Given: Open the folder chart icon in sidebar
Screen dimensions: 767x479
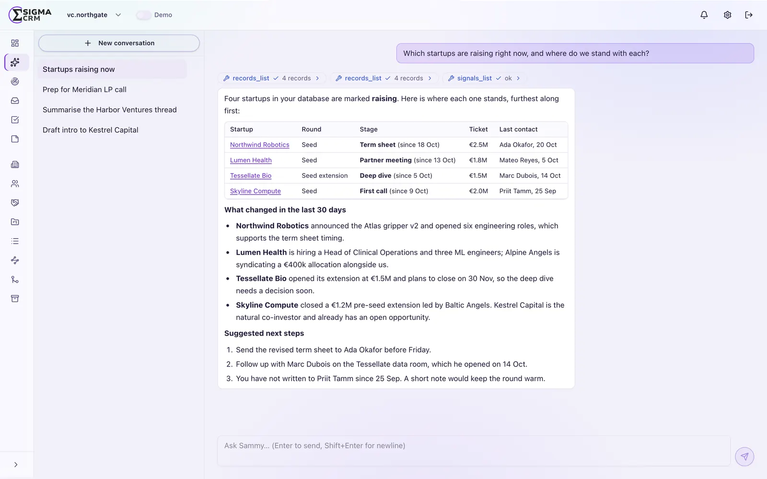Looking at the screenshot, I should pyautogui.click(x=15, y=222).
